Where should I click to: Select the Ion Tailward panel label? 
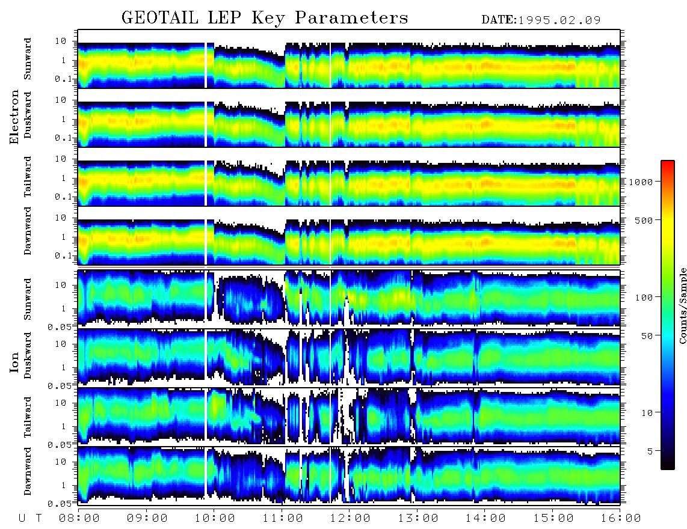(x=28, y=417)
